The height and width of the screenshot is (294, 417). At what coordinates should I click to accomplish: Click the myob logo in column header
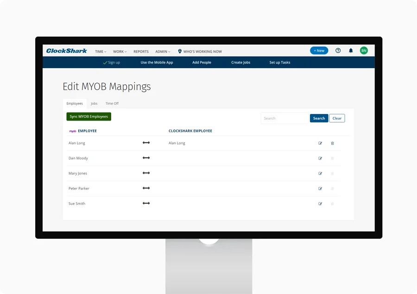tap(73, 131)
